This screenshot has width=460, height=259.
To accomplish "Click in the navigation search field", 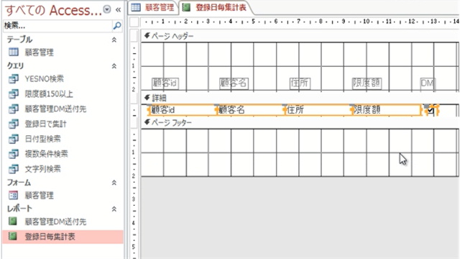I will tap(58, 26).
